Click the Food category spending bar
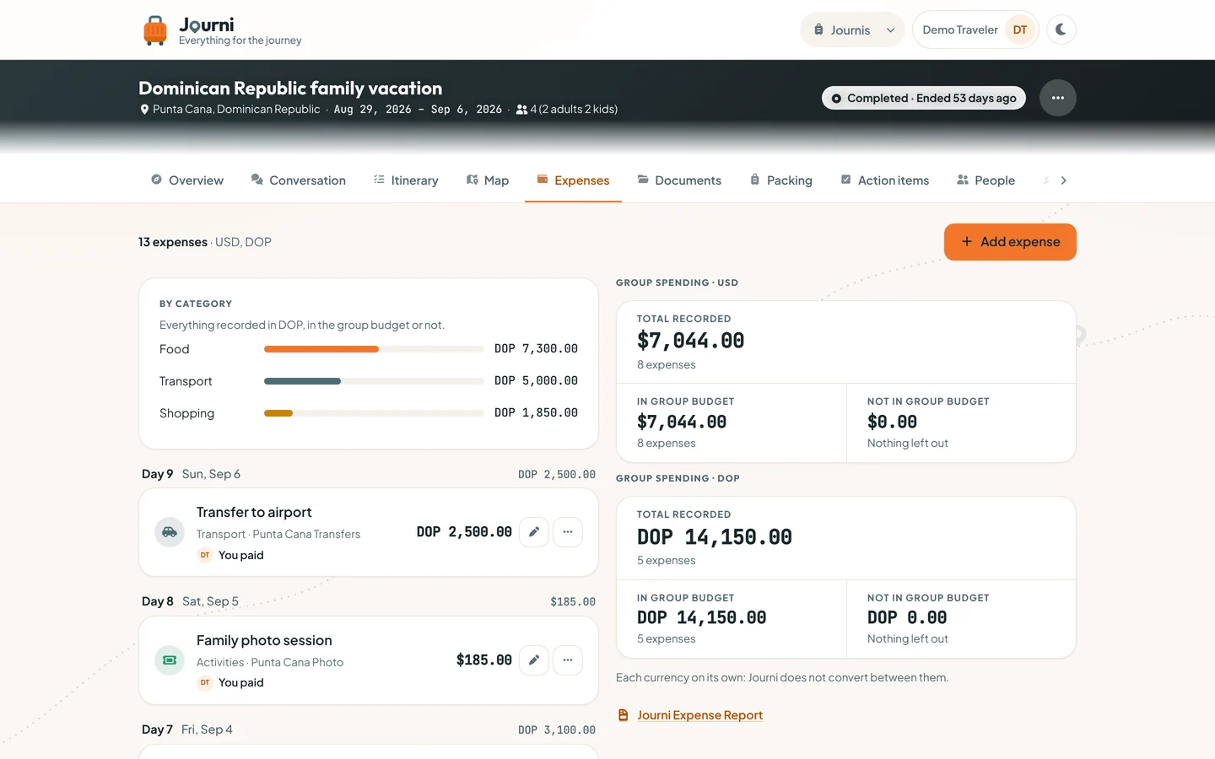Image resolution: width=1215 pixels, height=759 pixels. pos(374,349)
